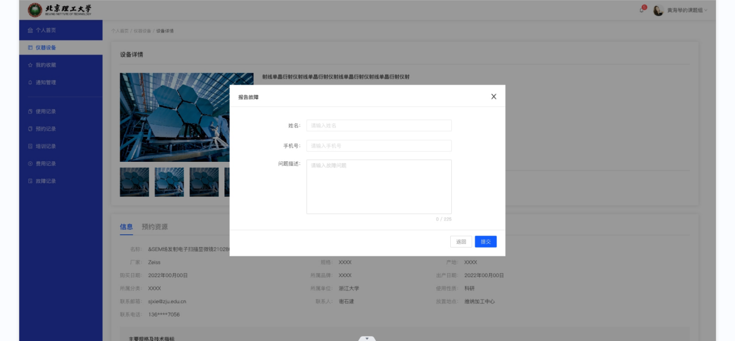Select the 预约记录 reservation records icon
The width and height of the screenshot is (735, 341).
pos(29,128)
